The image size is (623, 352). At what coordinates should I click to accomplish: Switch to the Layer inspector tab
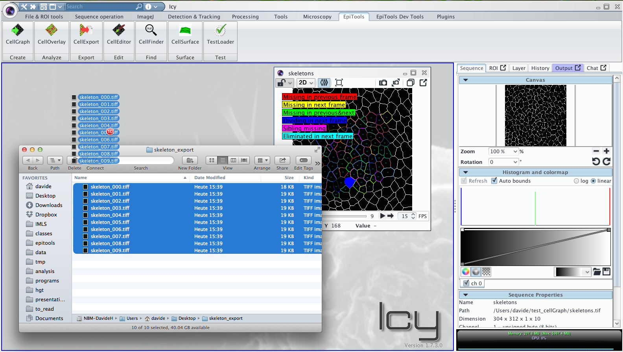point(519,68)
